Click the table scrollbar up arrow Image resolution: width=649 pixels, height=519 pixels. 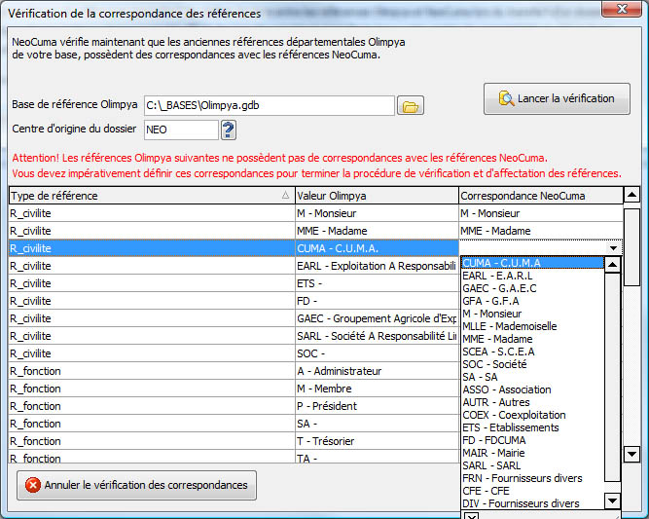coord(632,195)
